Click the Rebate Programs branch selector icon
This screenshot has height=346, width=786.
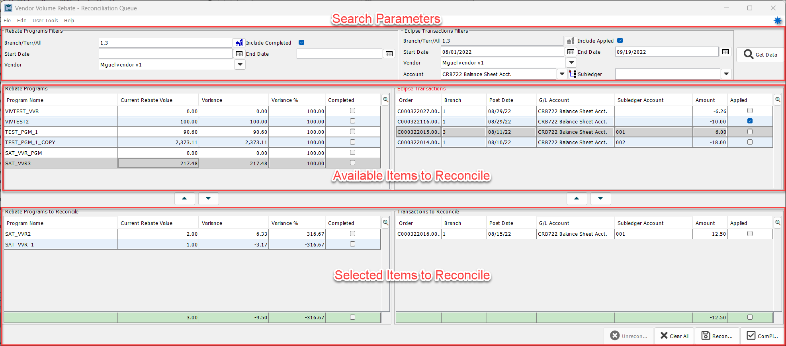pos(239,43)
